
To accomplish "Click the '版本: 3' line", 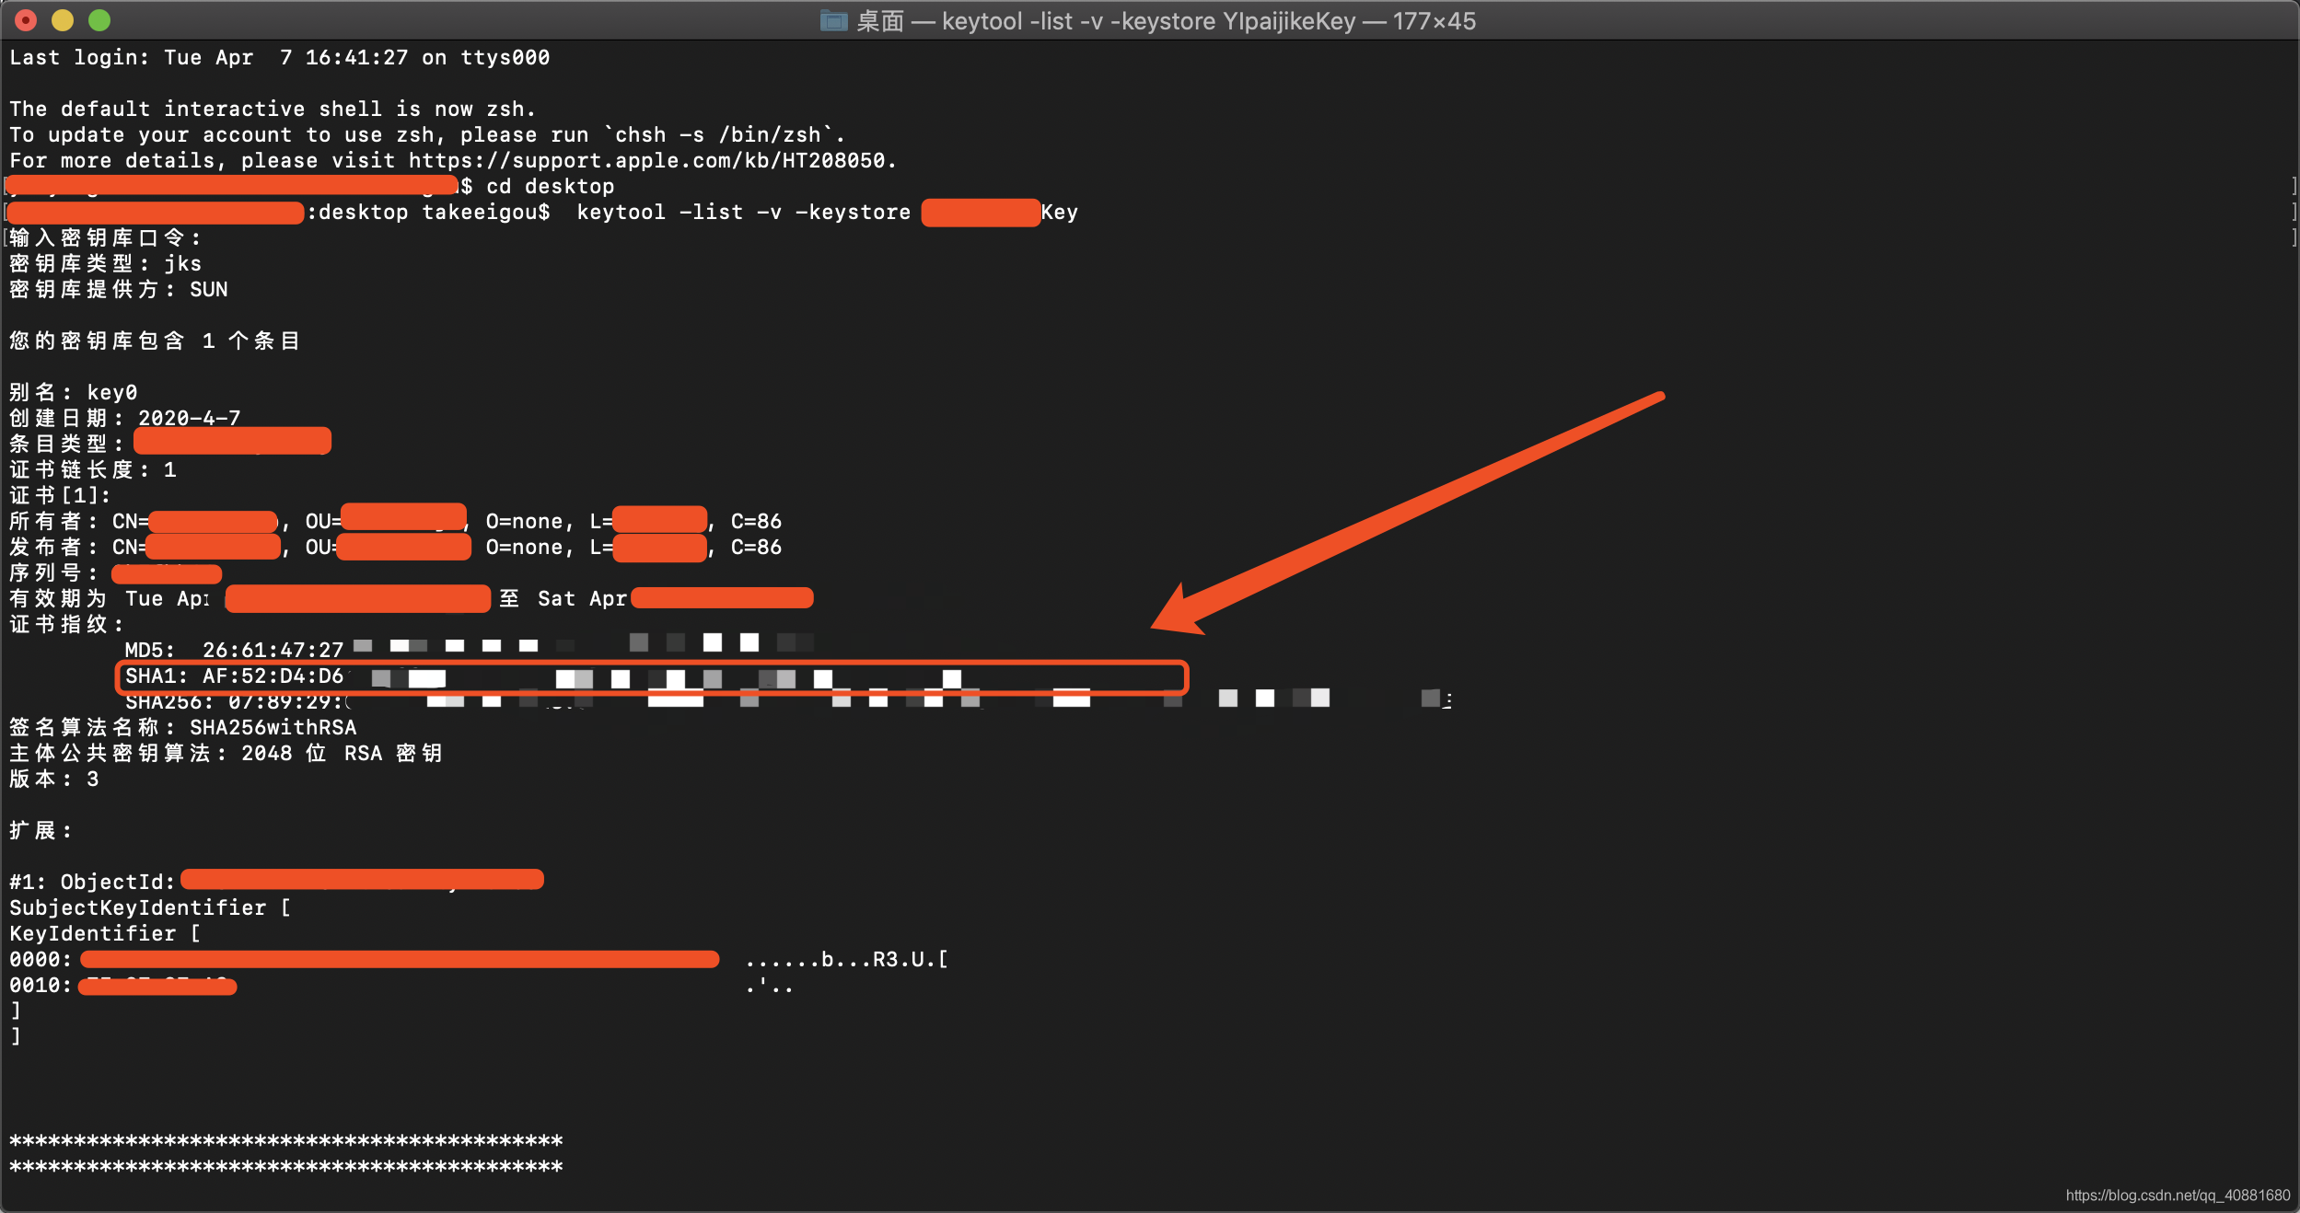I will click(x=53, y=779).
